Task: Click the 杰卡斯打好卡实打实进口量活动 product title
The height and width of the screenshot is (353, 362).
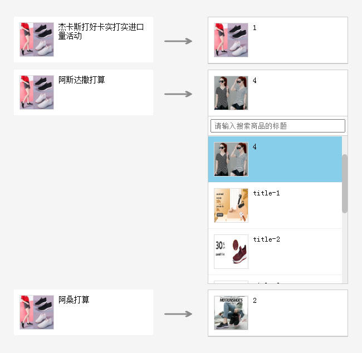Action: click(x=101, y=32)
